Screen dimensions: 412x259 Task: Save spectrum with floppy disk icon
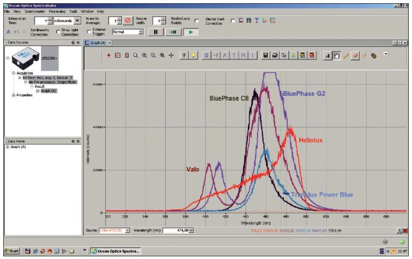tap(266, 56)
